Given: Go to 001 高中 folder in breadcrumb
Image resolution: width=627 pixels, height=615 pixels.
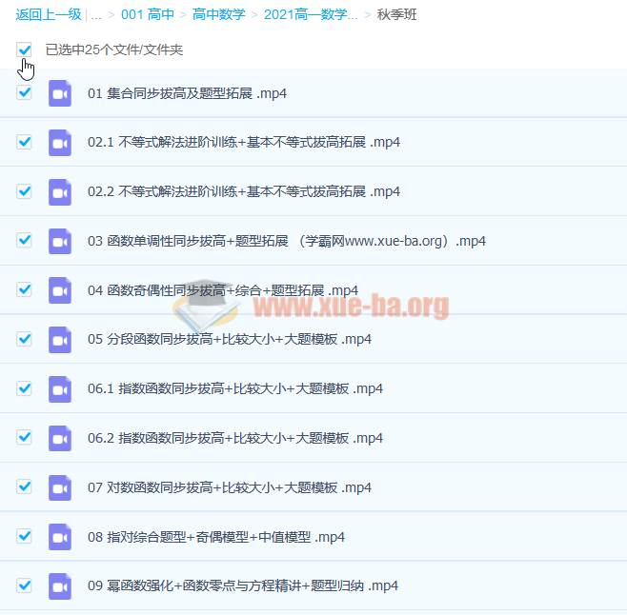Looking at the screenshot, I should (x=147, y=14).
